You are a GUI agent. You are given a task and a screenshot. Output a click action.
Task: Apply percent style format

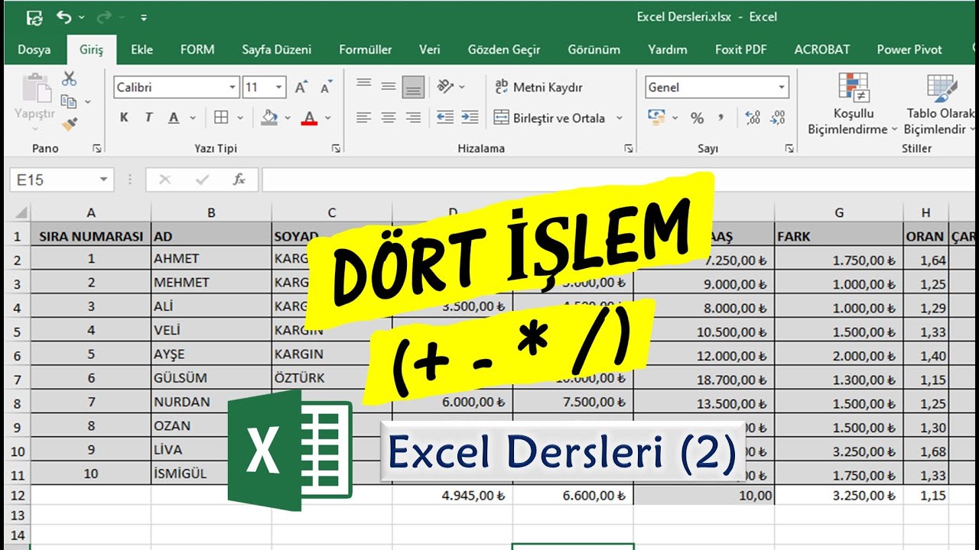(x=697, y=118)
